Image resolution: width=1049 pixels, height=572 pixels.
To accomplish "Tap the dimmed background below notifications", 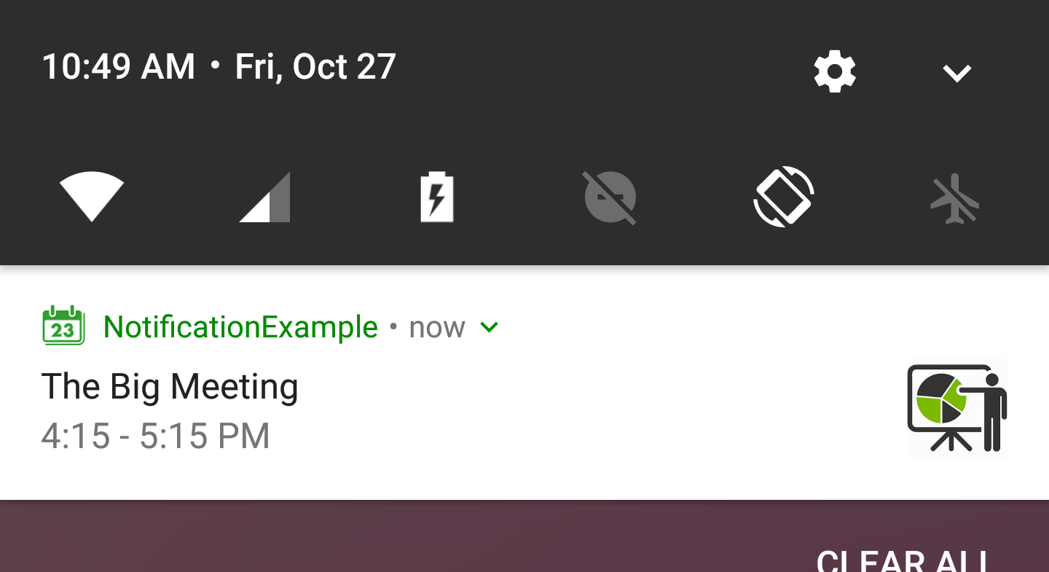I will click(364, 538).
